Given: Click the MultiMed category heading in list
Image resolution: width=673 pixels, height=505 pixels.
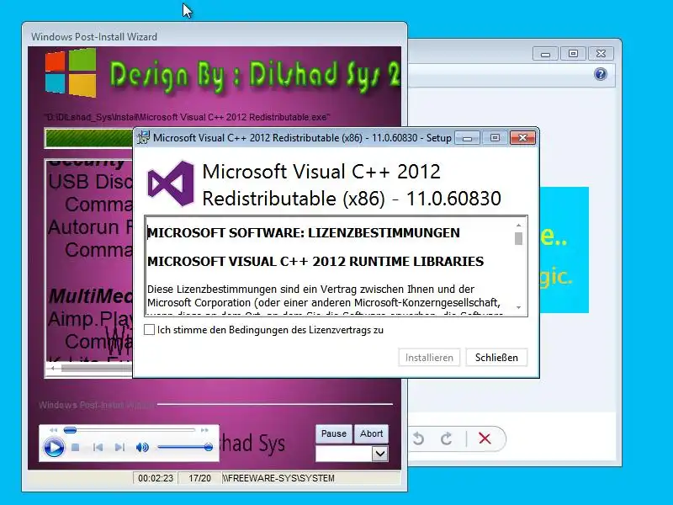Looking at the screenshot, I should pos(91,295).
